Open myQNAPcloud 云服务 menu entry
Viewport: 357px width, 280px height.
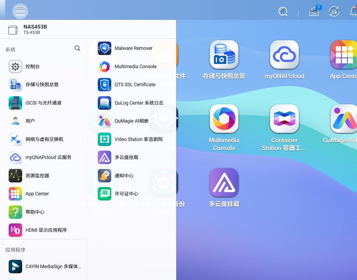tap(43, 157)
